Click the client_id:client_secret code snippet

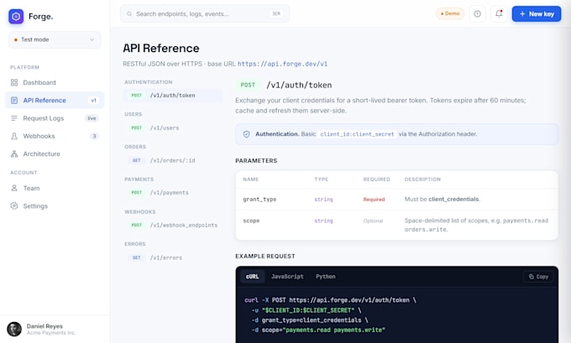[x=357, y=134]
